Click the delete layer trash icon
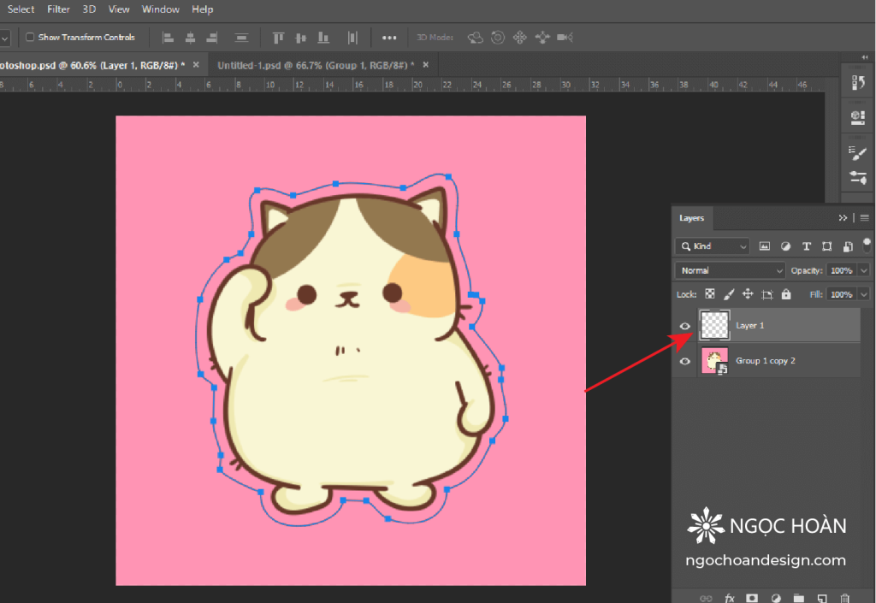The image size is (876, 603). pos(845,599)
